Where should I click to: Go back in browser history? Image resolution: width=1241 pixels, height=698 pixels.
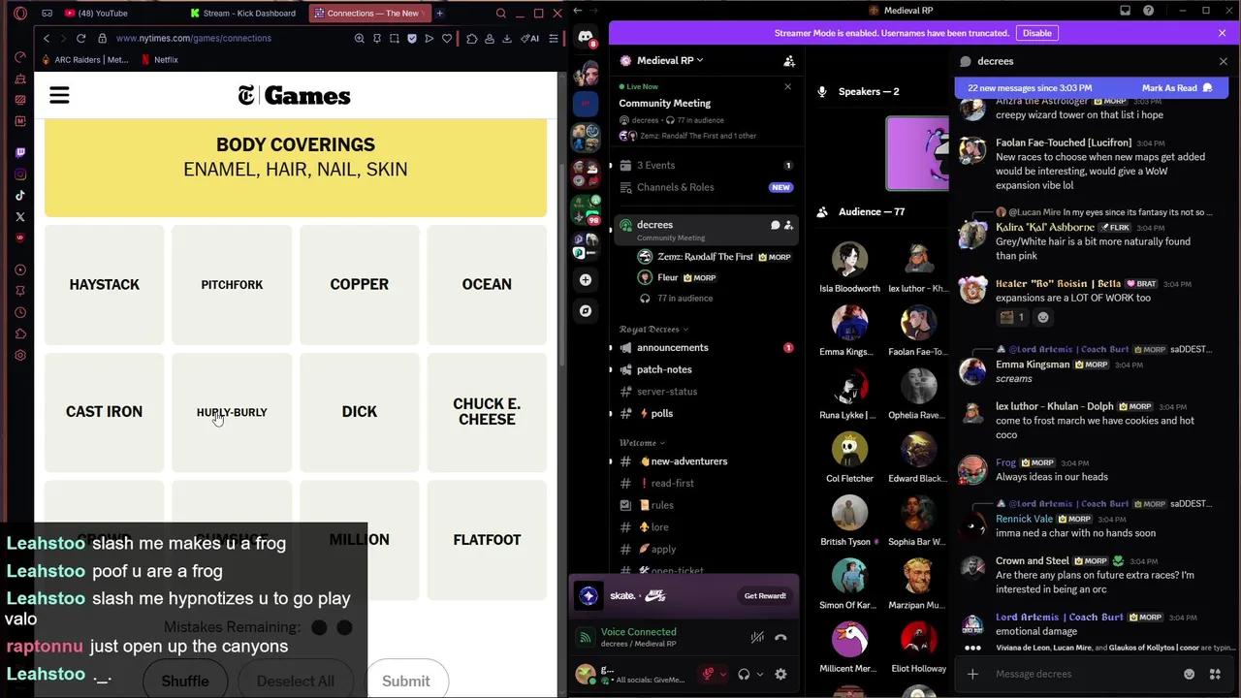click(47, 38)
